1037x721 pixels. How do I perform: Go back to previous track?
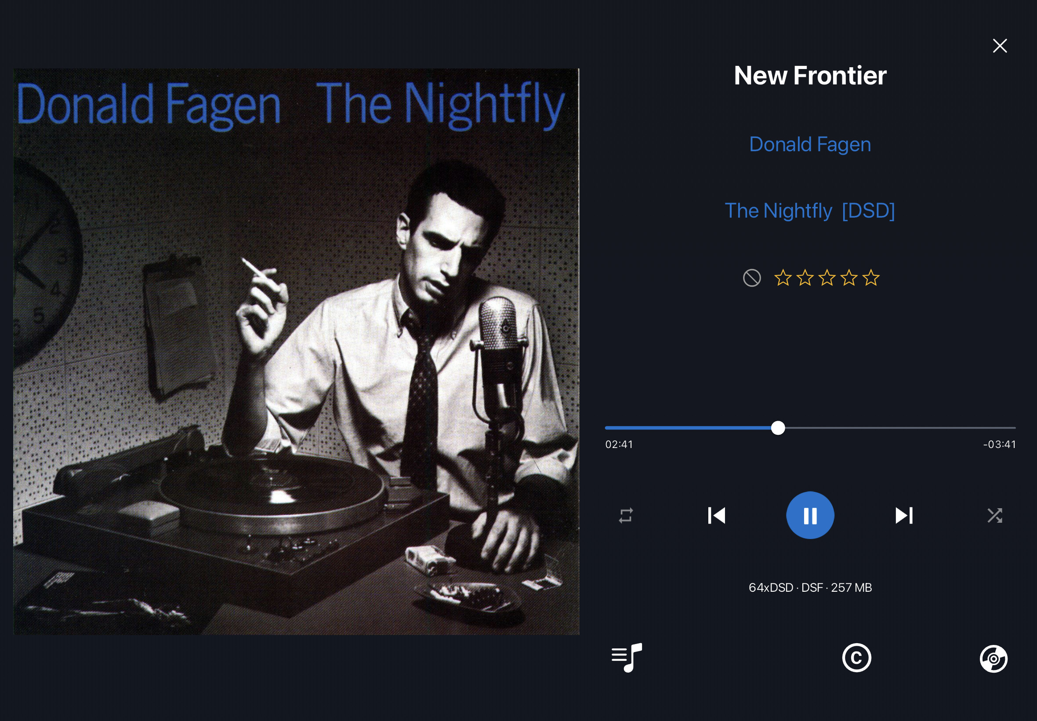point(717,515)
